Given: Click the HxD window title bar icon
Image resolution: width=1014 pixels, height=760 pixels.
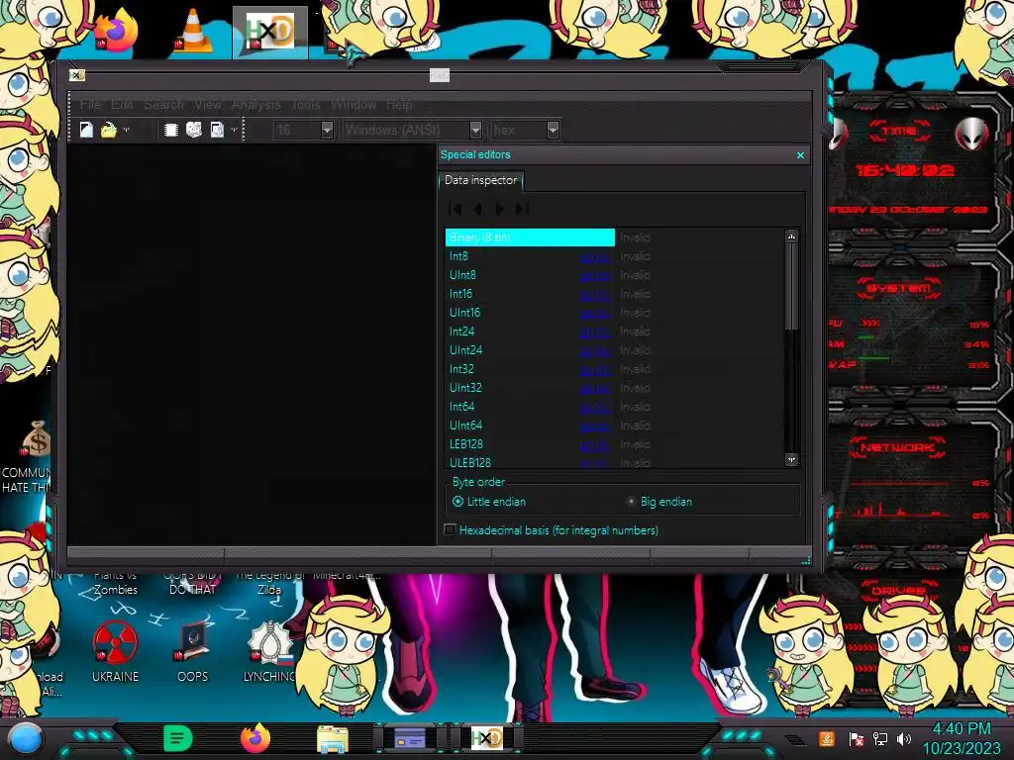Looking at the screenshot, I should point(77,75).
